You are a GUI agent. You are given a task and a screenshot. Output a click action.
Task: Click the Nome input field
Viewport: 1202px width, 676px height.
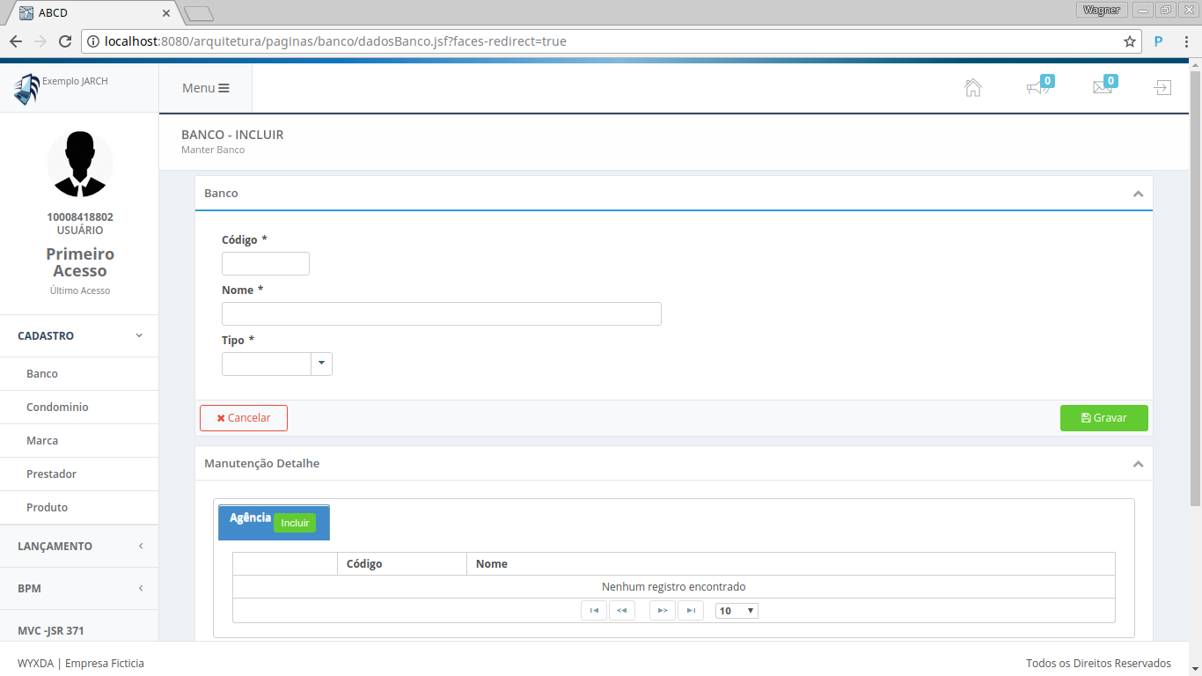[441, 314]
